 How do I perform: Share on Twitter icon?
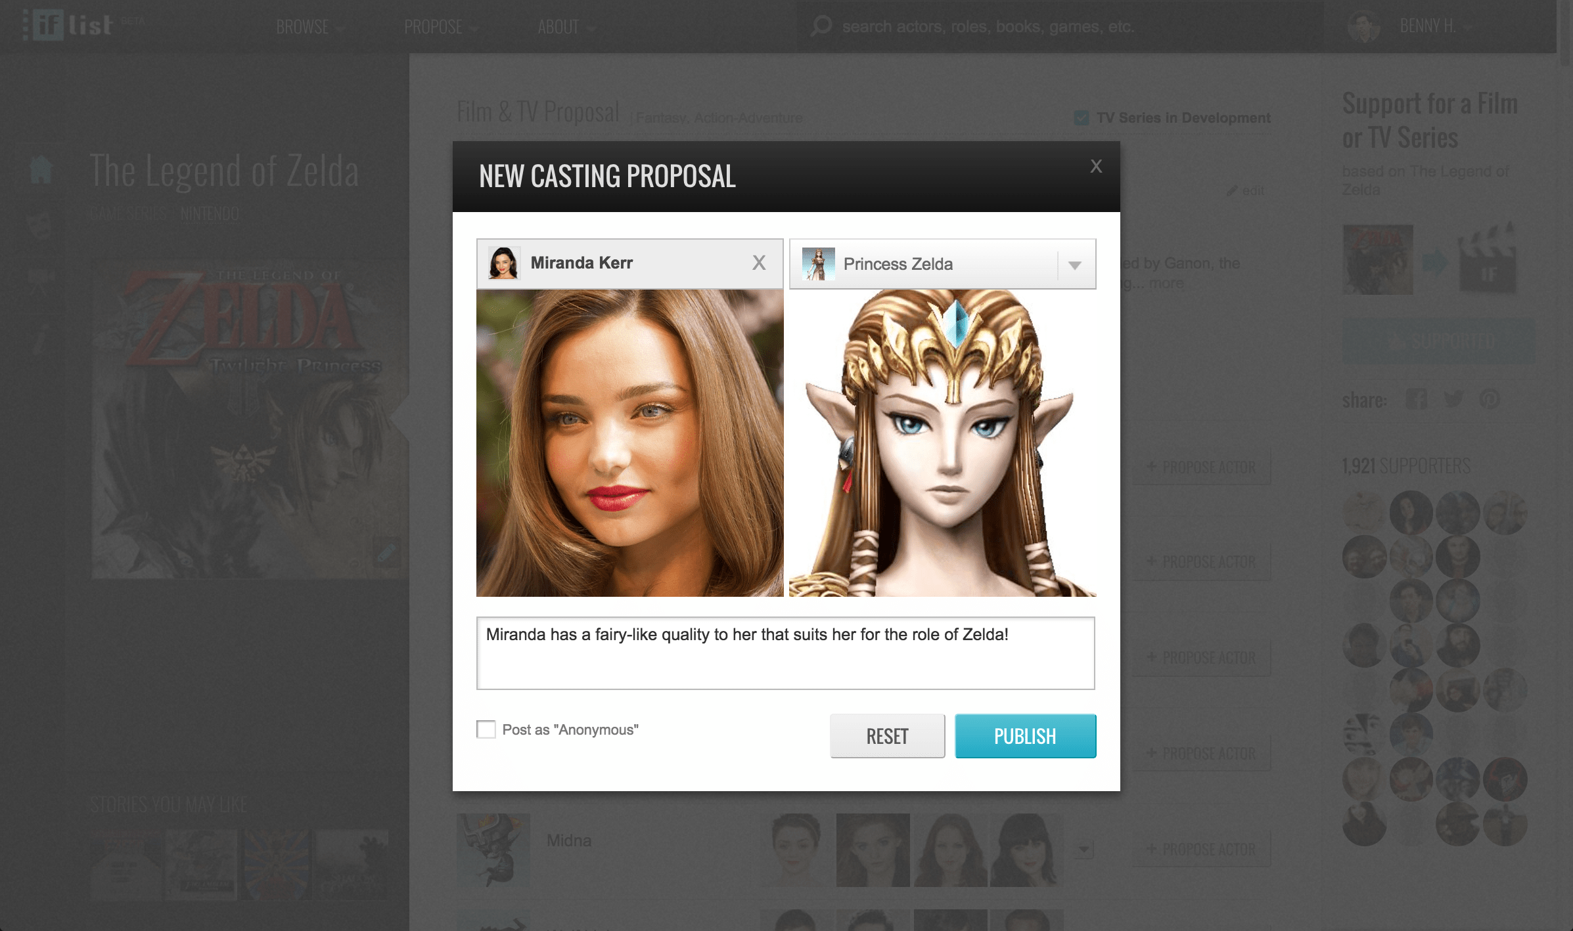(1453, 399)
